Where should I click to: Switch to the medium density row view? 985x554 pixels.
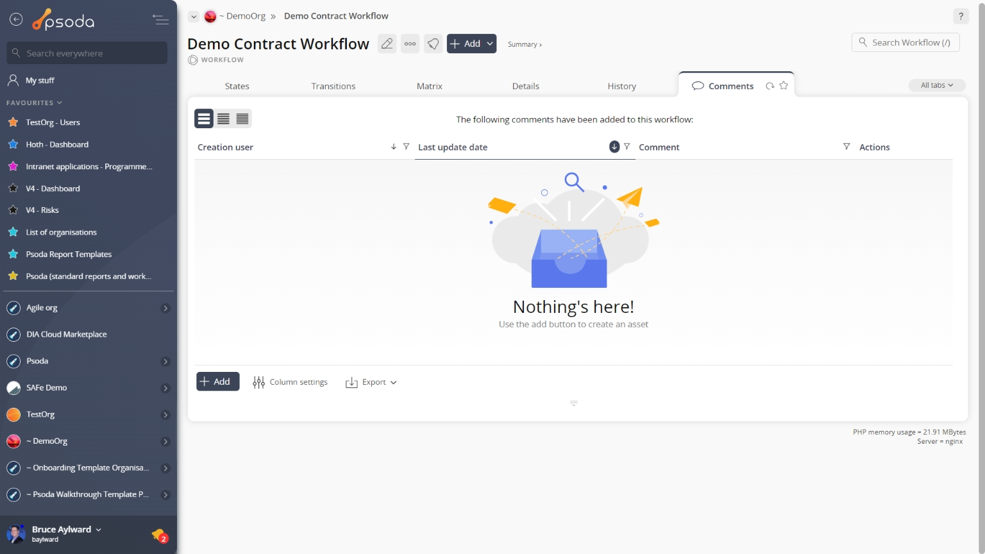coord(223,119)
